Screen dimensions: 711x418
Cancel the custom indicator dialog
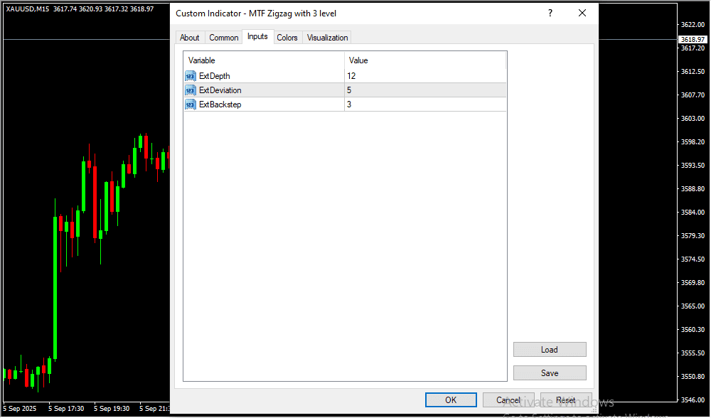508,400
